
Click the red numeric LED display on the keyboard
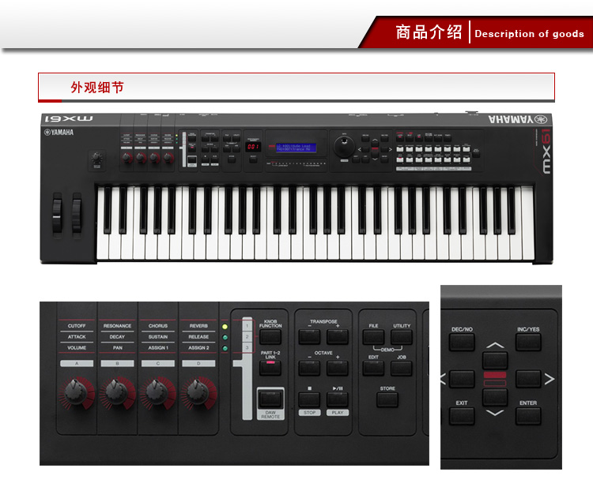pyautogui.click(x=253, y=147)
